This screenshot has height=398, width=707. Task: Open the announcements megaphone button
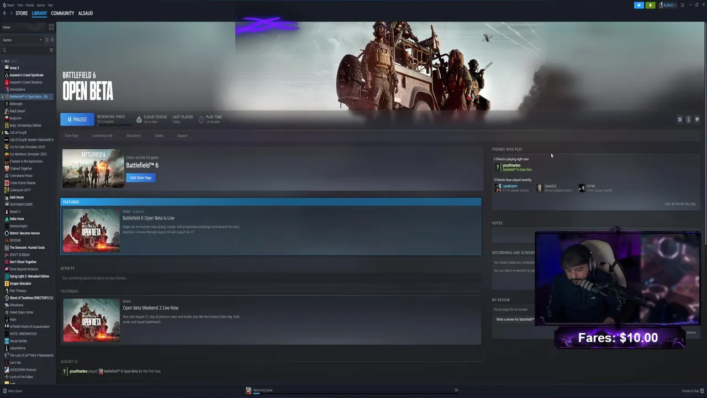(639, 5)
